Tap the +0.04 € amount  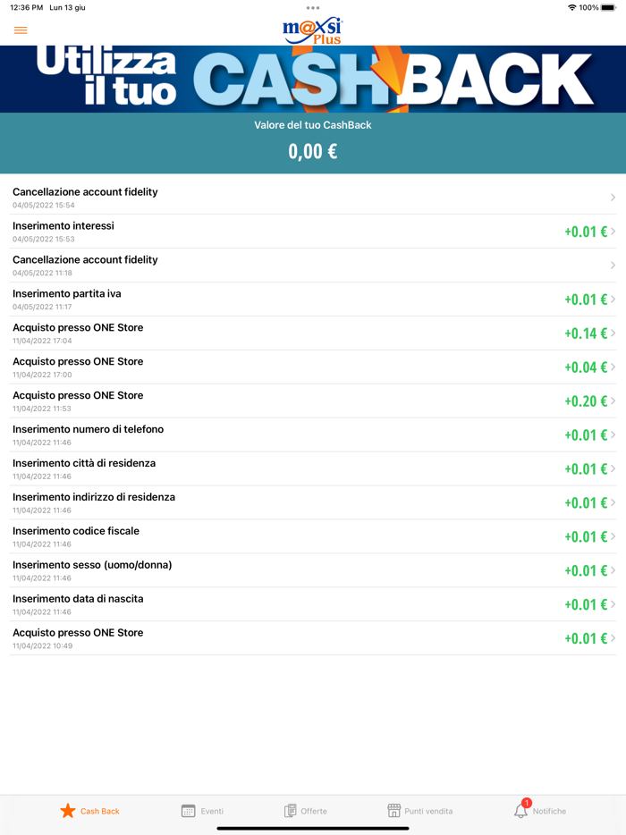tap(586, 367)
